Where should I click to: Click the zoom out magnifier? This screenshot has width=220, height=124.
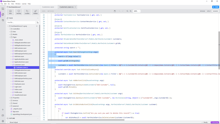point(128,11)
